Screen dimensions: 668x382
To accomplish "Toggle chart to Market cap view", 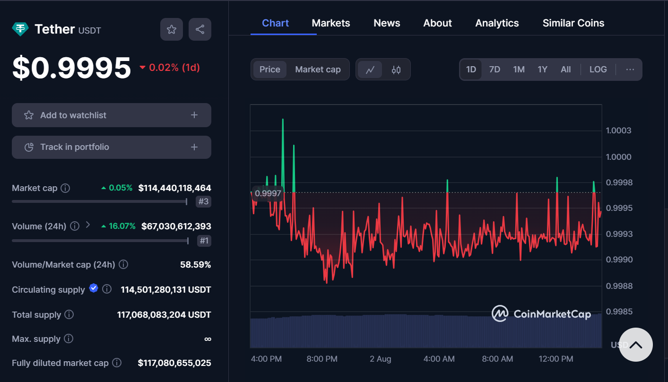I will click(318, 69).
